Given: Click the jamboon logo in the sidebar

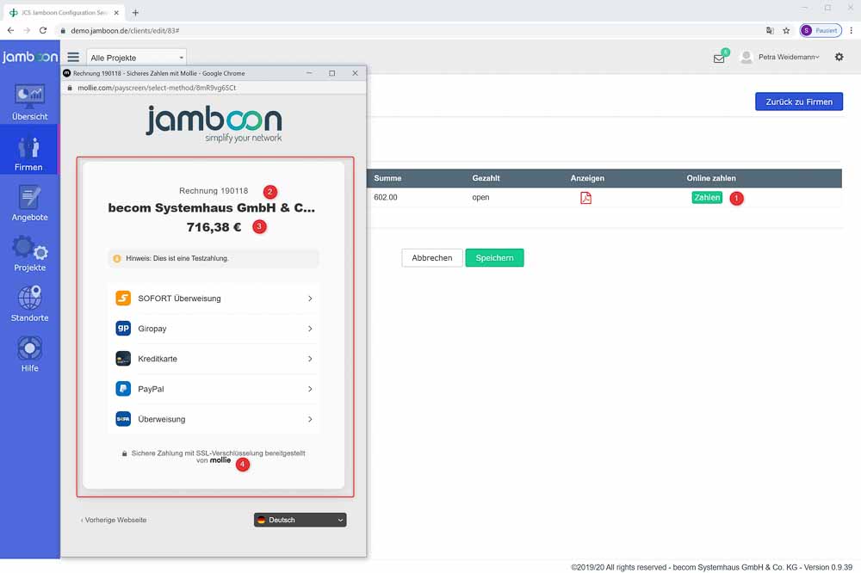Looking at the screenshot, I should pos(29,57).
